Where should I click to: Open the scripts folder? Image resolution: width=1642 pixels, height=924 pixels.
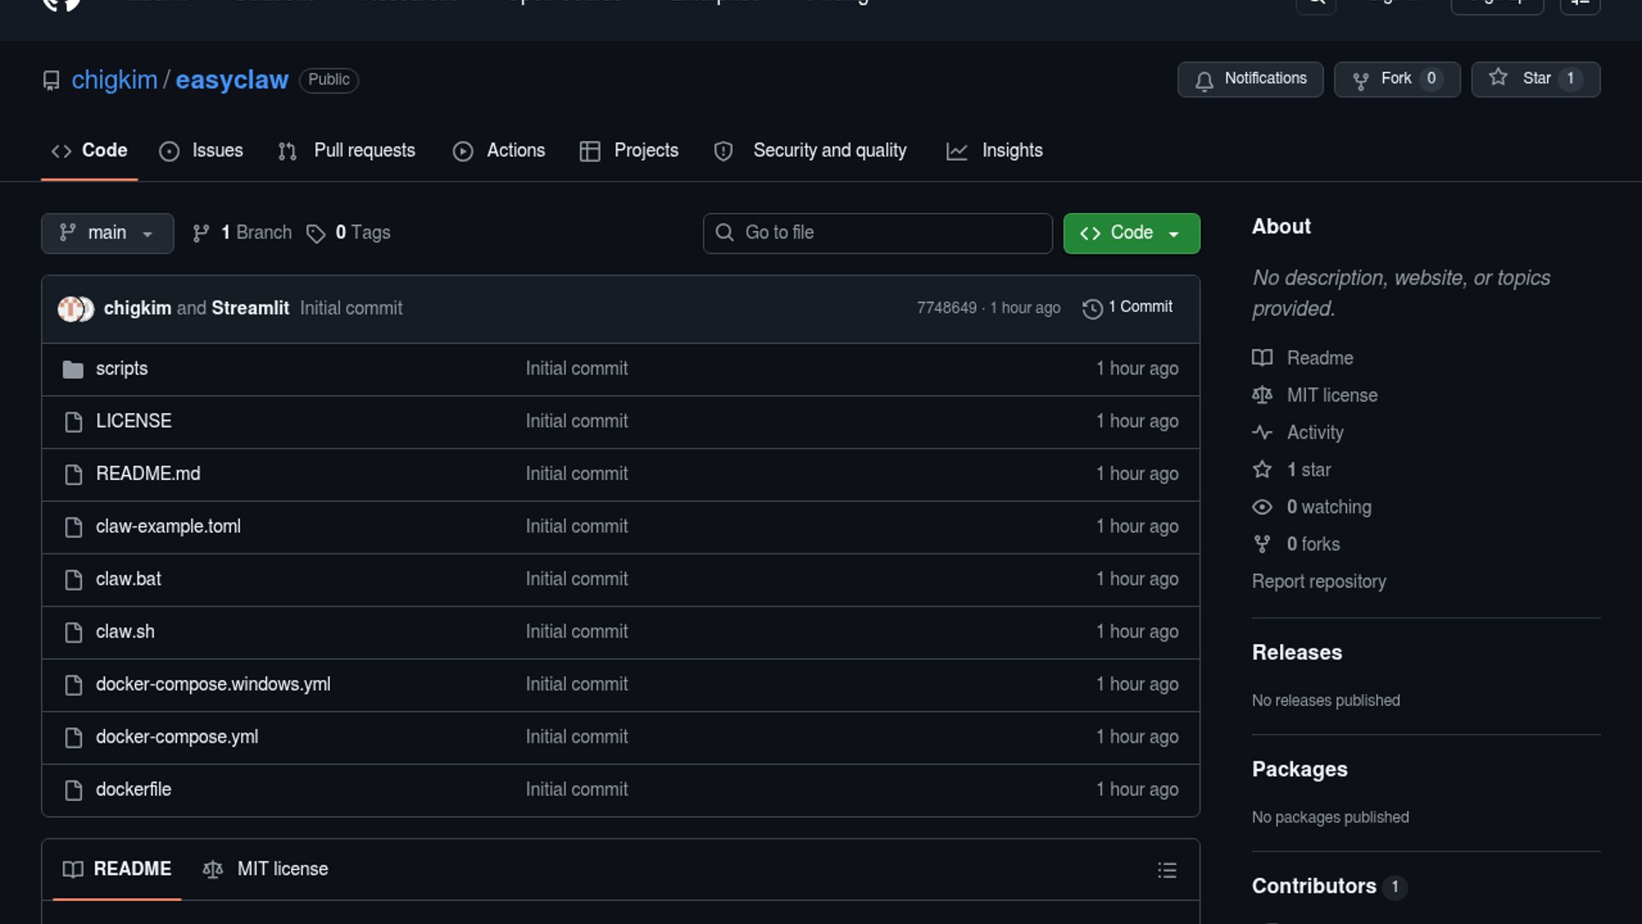coord(121,369)
